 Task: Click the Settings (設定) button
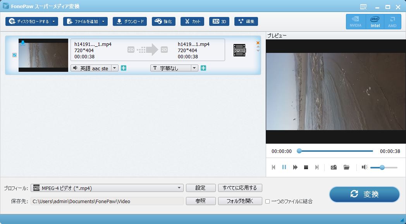point(201,188)
